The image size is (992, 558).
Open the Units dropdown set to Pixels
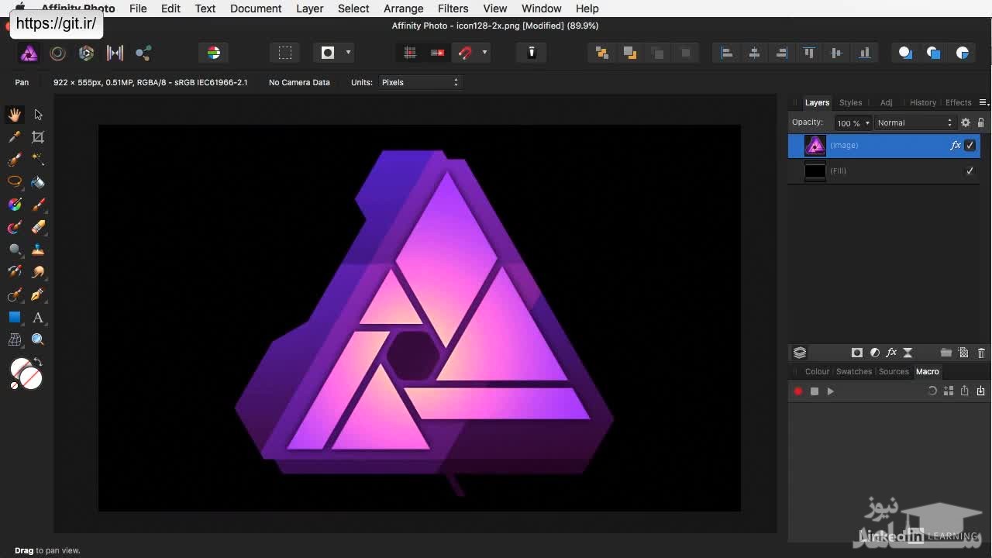pos(419,82)
